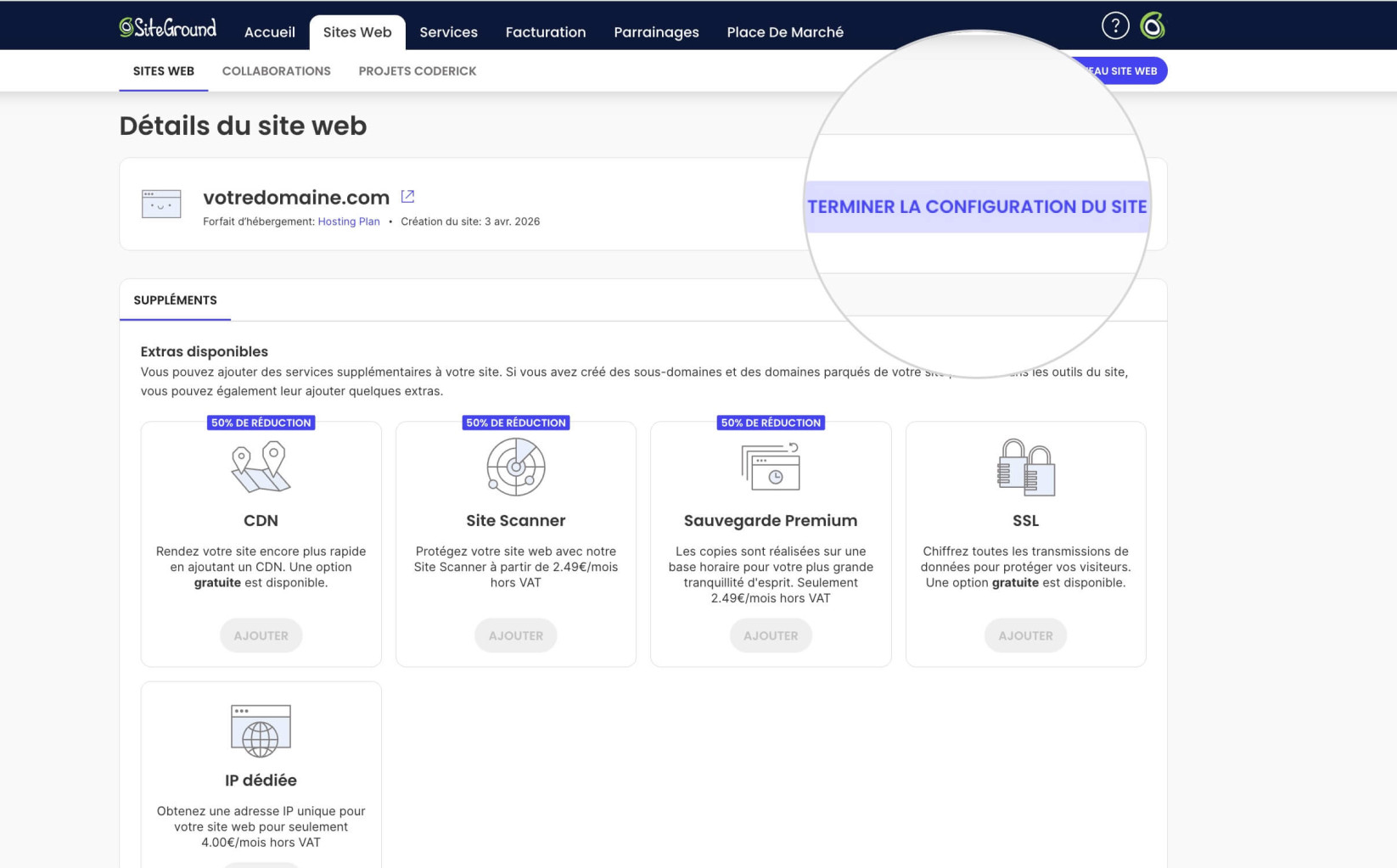
Task: Click the Création du site date text
Action: click(x=470, y=221)
